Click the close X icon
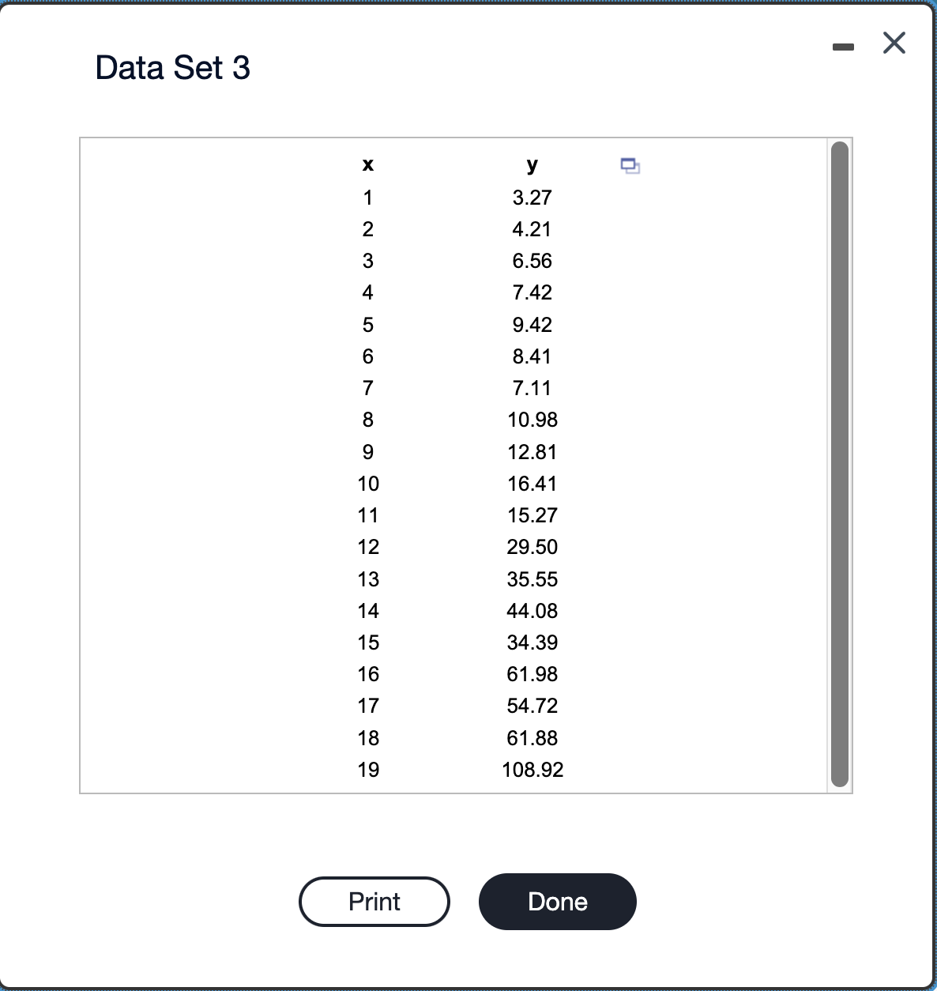937x991 pixels. (894, 43)
